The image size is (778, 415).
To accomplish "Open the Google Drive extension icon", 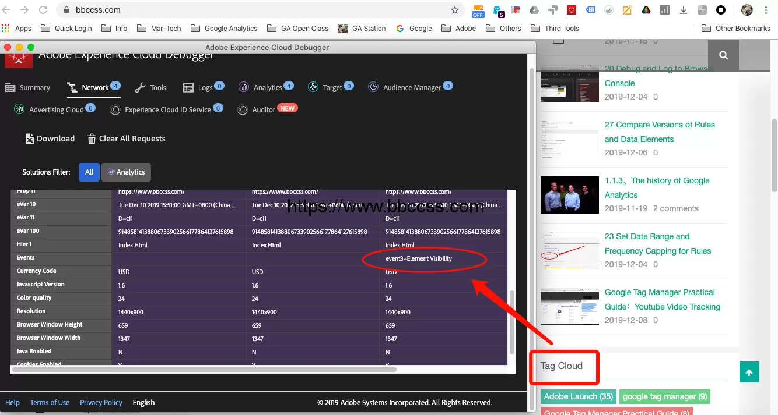I will 534,10.
